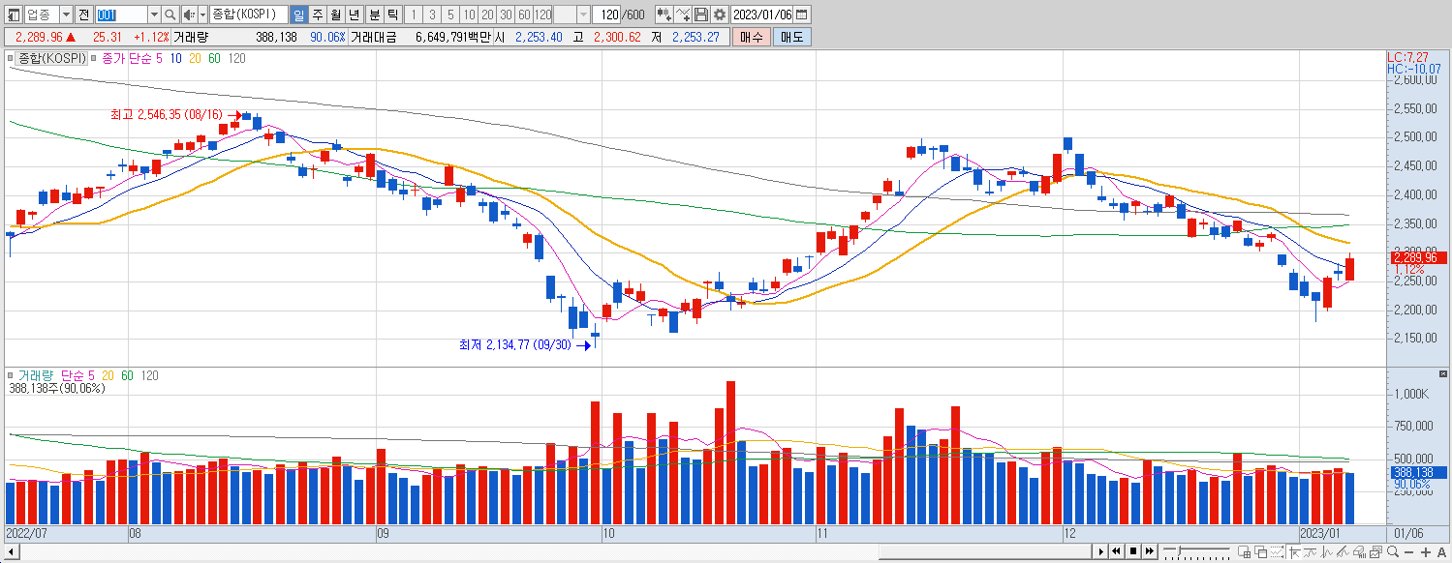Click the blue 매도 sell button
This screenshot has height=563, width=1452.
792,37
